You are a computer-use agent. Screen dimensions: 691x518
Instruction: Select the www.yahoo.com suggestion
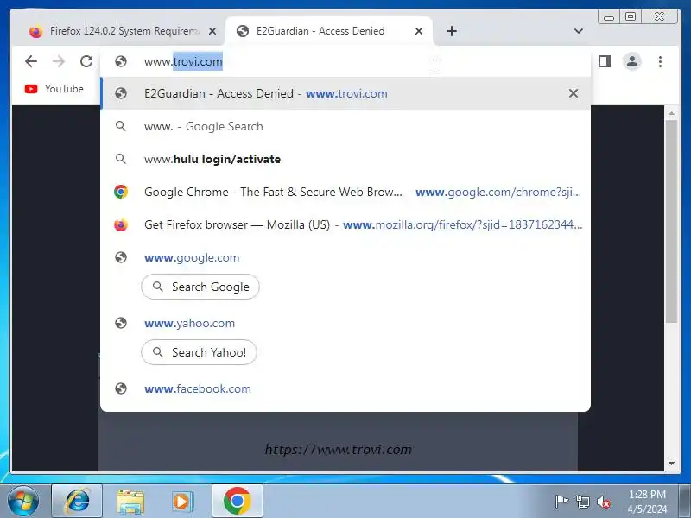point(345,323)
